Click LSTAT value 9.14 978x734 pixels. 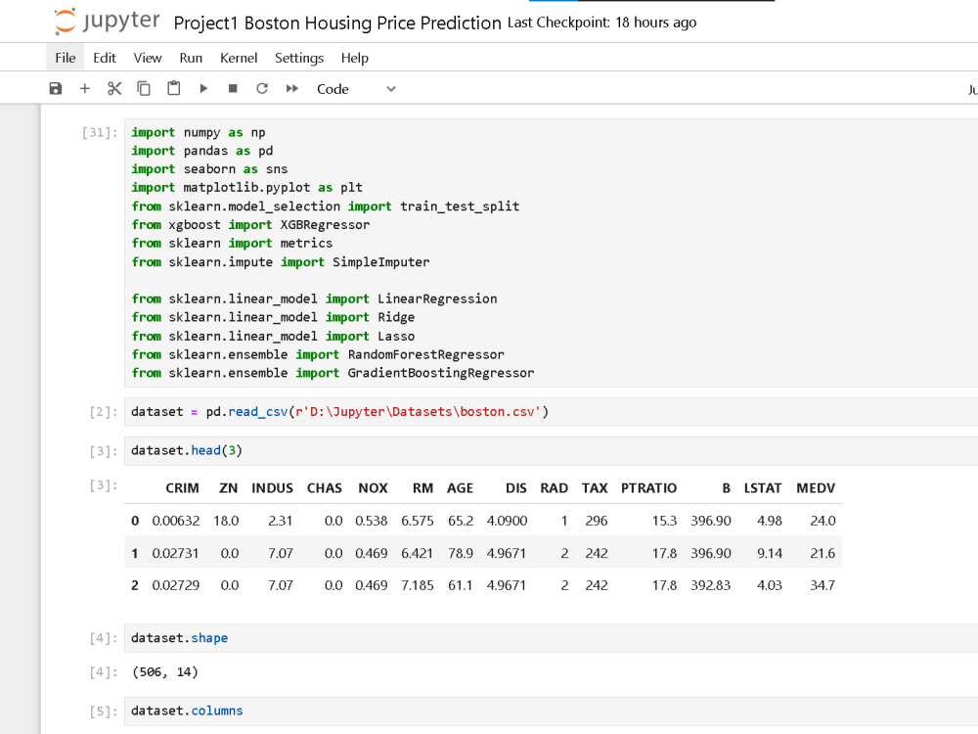coord(769,553)
